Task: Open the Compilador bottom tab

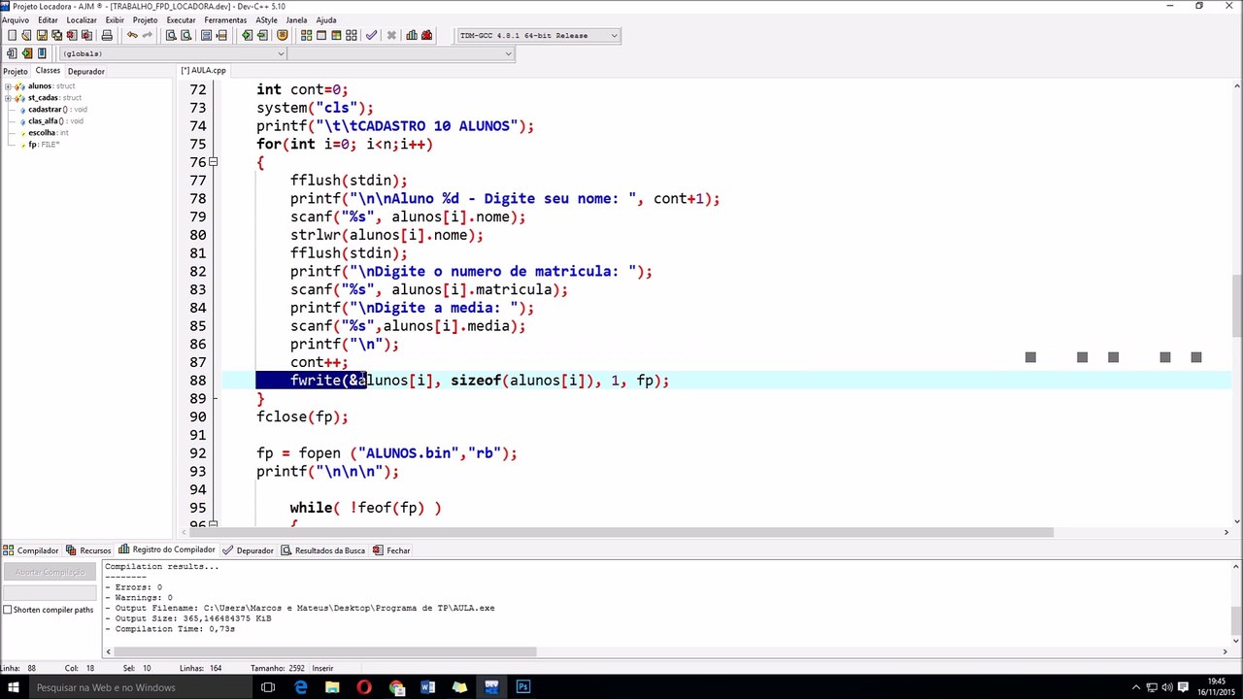Action: [x=31, y=550]
